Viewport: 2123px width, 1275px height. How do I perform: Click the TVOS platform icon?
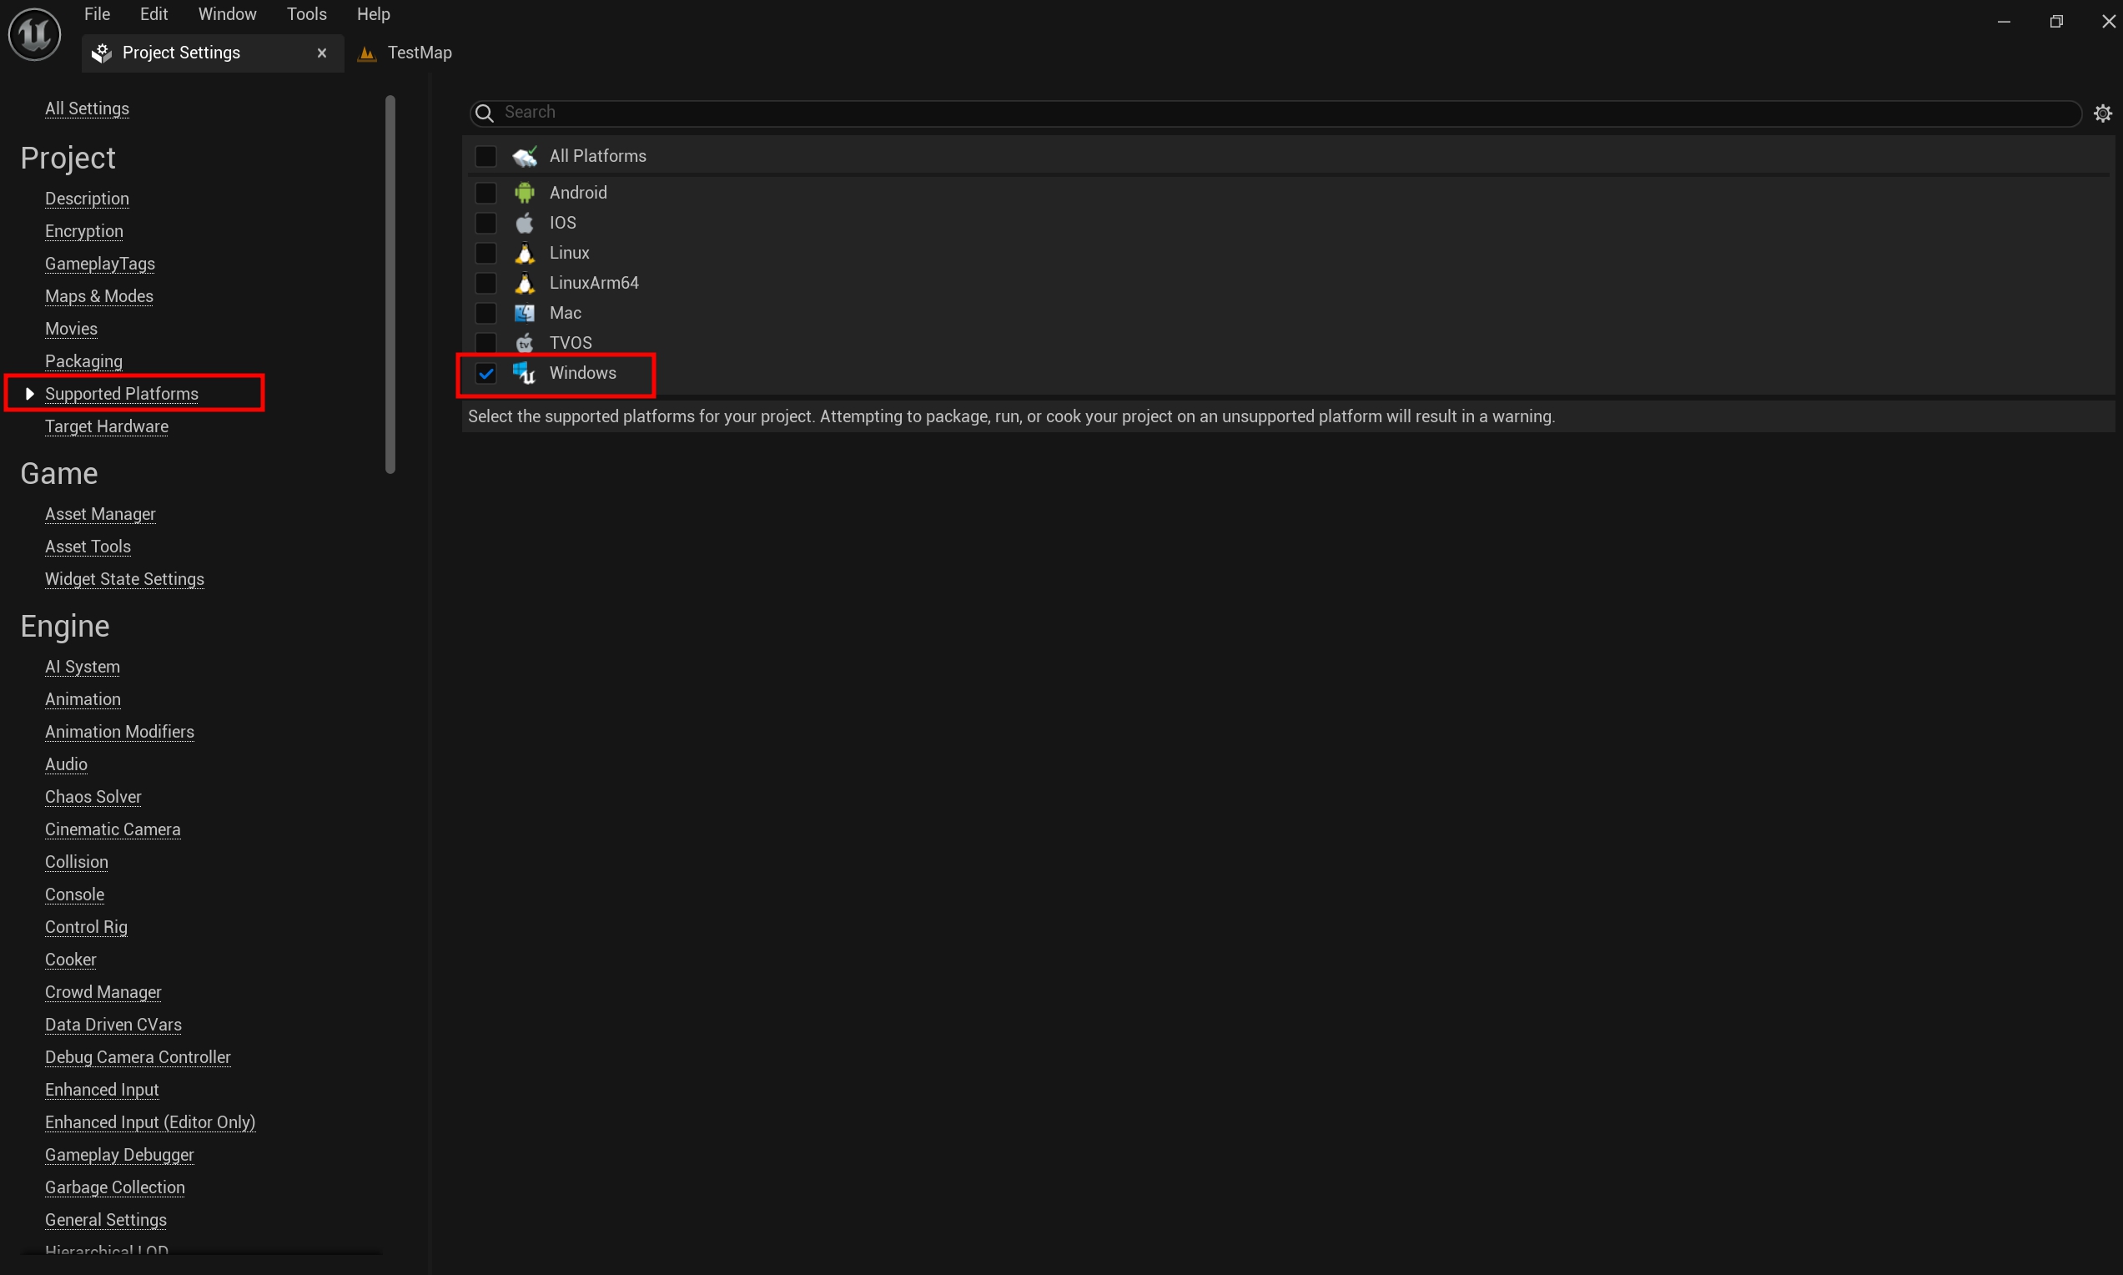click(525, 344)
